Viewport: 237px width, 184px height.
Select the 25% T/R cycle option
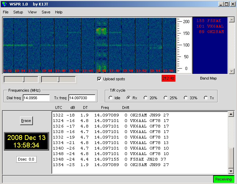(x=166, y=98)
